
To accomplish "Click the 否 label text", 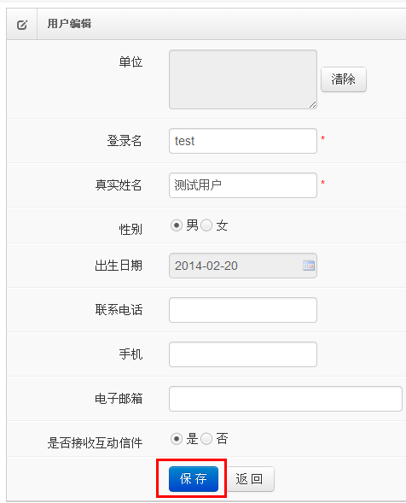I will (222, 438).
